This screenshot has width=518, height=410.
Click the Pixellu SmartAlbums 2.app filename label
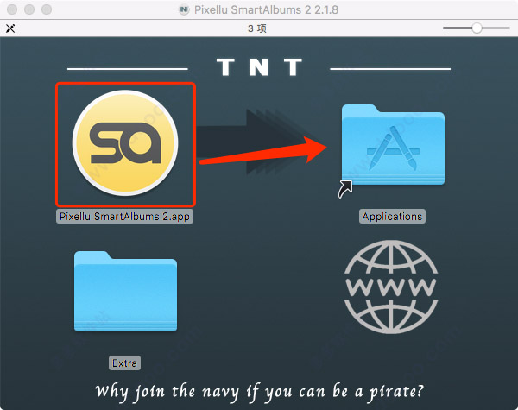pyautogui.click(x=124, y=217)
